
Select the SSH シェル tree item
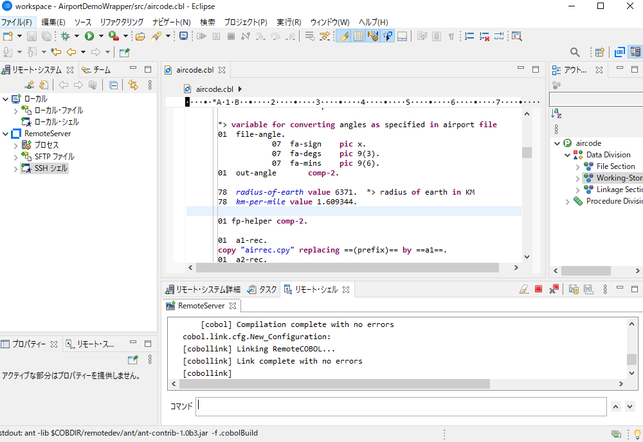pyautogui.click(x=45, y=168)
